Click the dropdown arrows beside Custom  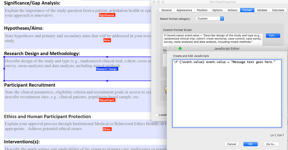pos(222,18)
